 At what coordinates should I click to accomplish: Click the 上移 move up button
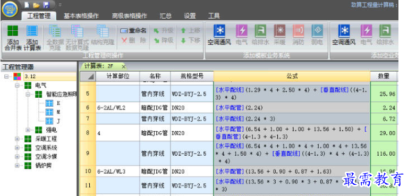click(x=191, y=31)
